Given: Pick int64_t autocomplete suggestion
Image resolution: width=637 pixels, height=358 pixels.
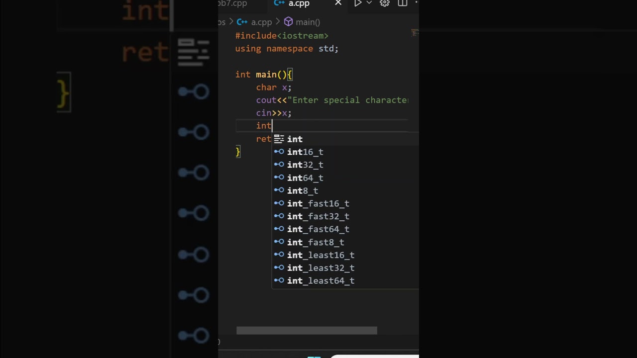Looking at the screenshot, I should pyautogui.click(x=345, y=178).
